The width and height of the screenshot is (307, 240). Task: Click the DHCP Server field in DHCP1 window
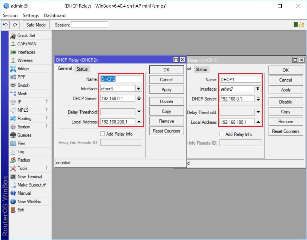point(237,99)
